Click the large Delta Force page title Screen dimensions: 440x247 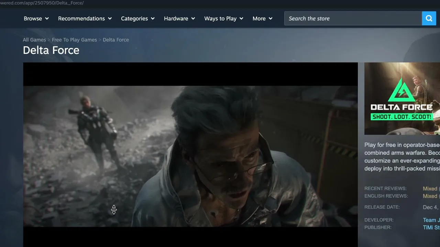click(51, 50)
